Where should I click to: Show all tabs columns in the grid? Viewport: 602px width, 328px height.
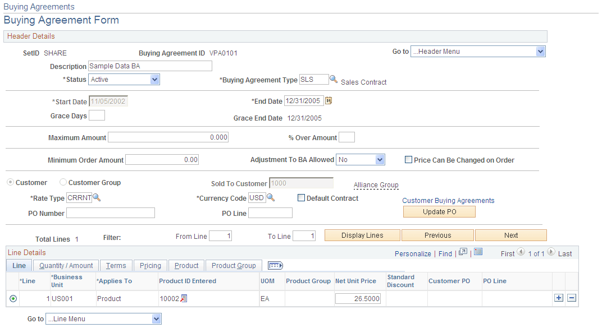(x=275, y=265)
